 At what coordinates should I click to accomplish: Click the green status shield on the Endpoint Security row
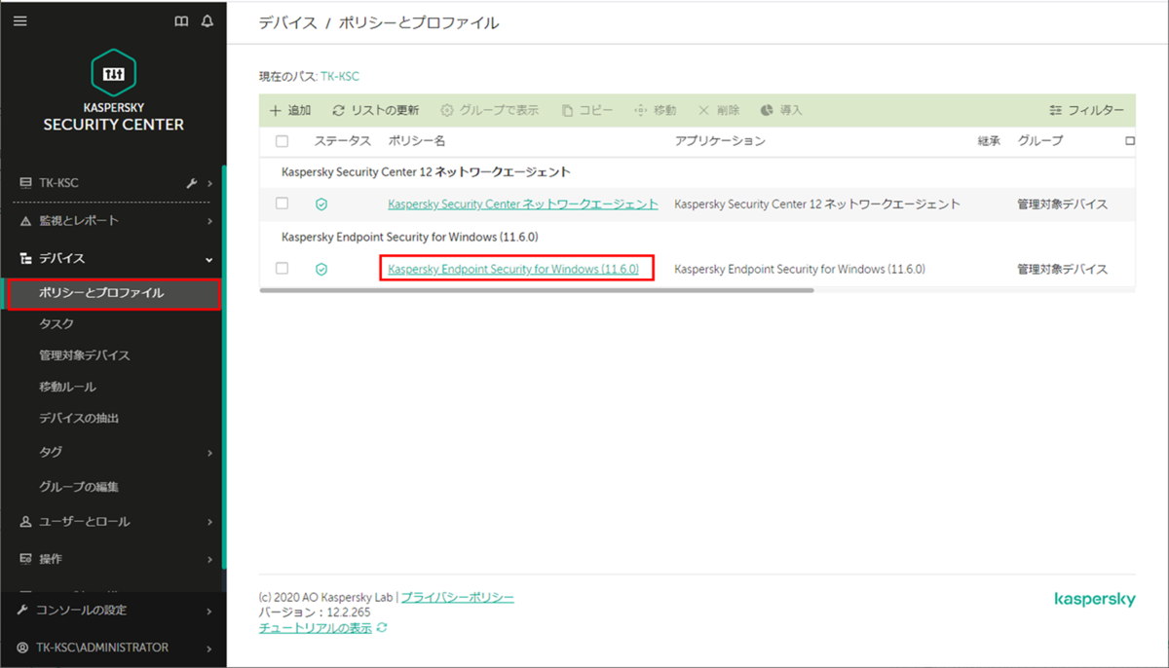coord(322,269)
